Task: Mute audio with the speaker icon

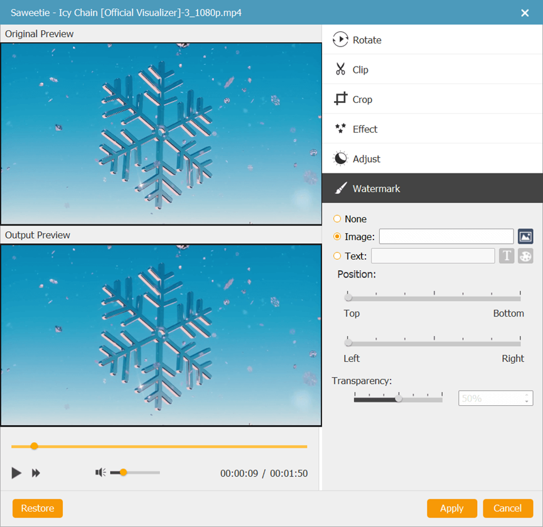Action: [x=100, y=472]
